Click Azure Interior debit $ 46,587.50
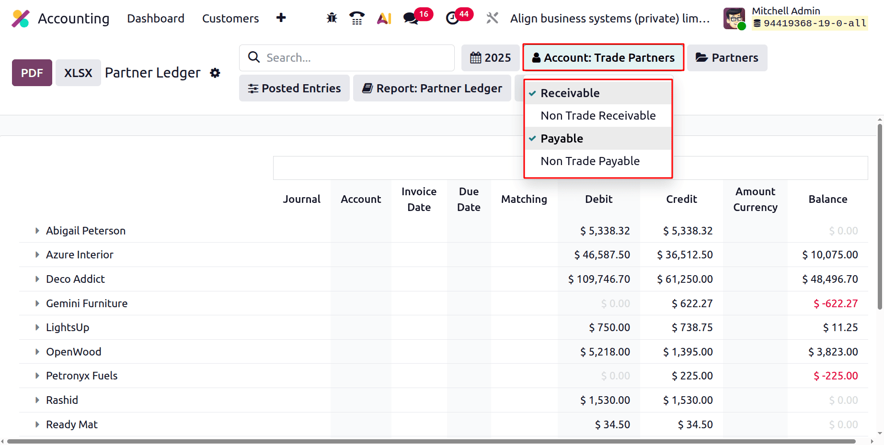The height and width of the screenshot is (445, 884). [x=602, y=255]
